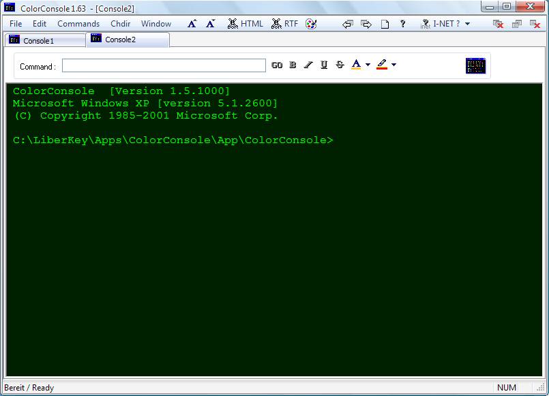549x396 pixels.
Task: Expand the I-NET ? dropdown arrow
Action: click(467, 24)
